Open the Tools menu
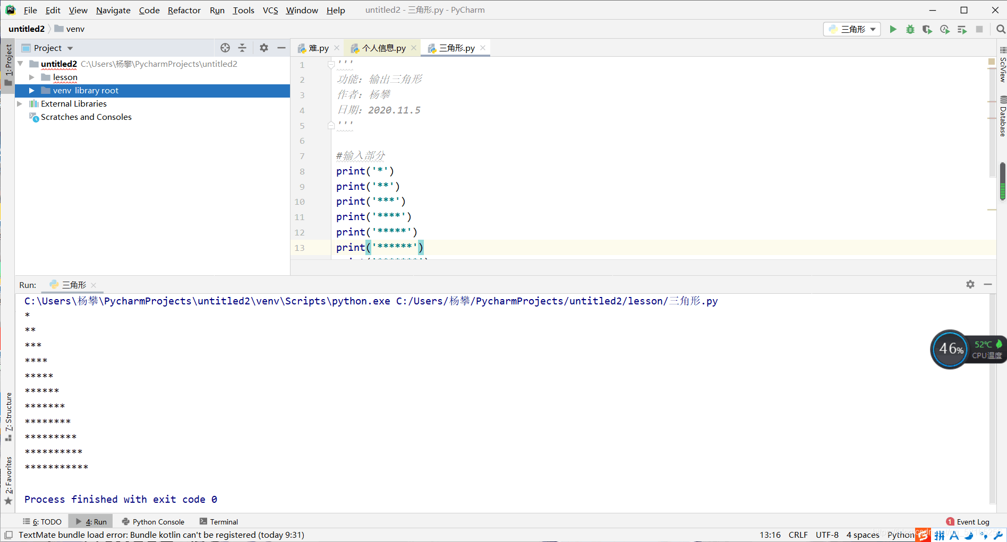The width and height of the screenshot is (1007, 542). pyautogui.click(x=243, y=10)
